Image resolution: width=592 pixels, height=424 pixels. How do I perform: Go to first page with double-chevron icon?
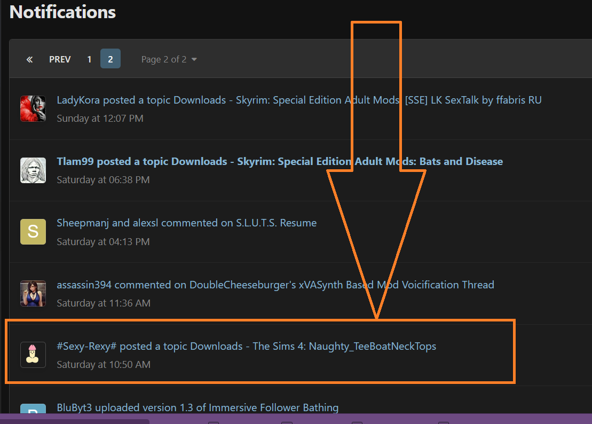tap(29, 59)
